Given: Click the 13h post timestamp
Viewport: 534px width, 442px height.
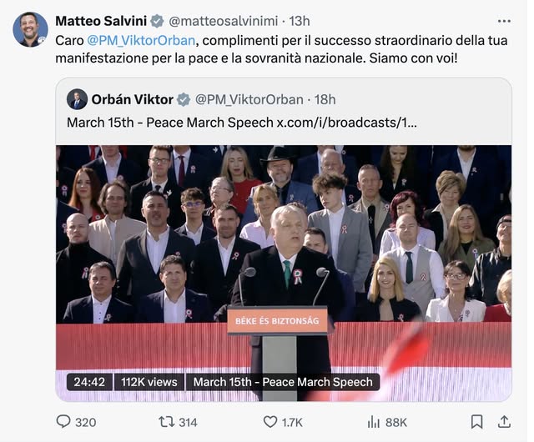Looking at the screenshot, I should point(300,21).
